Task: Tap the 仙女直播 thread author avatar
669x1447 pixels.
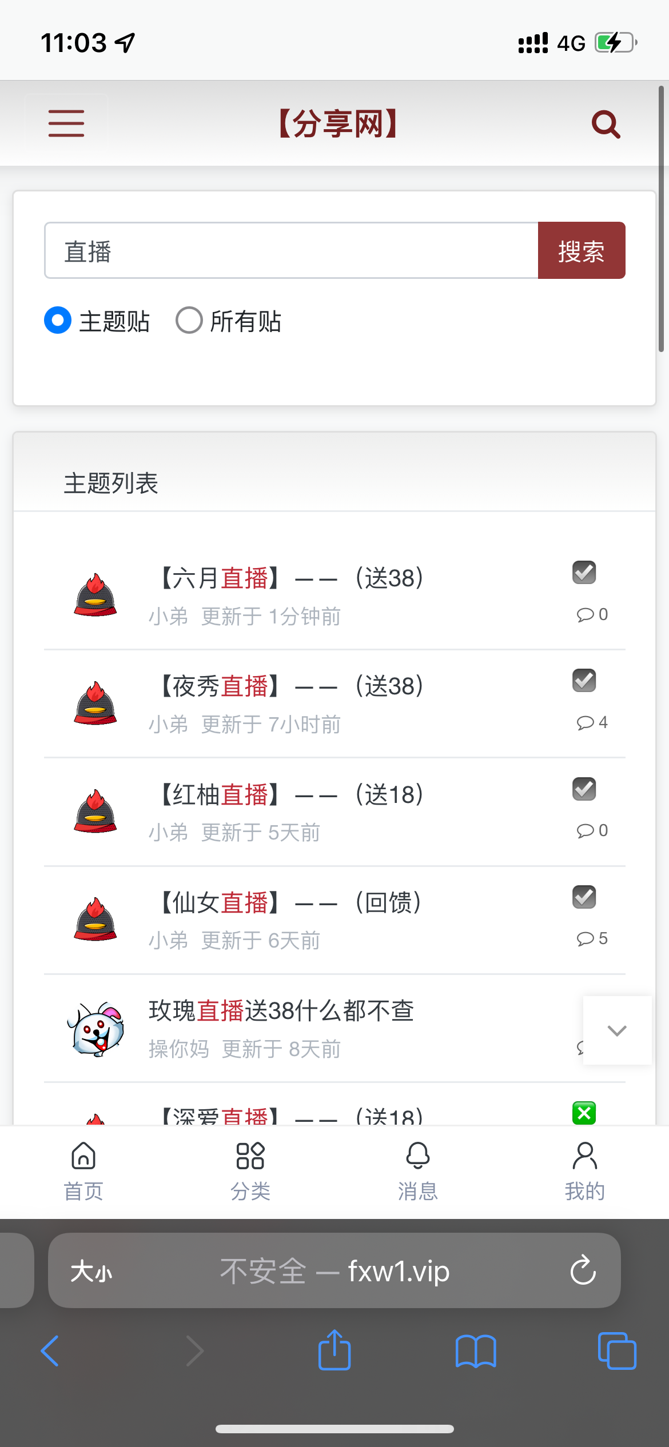Action: coord(95,919)
